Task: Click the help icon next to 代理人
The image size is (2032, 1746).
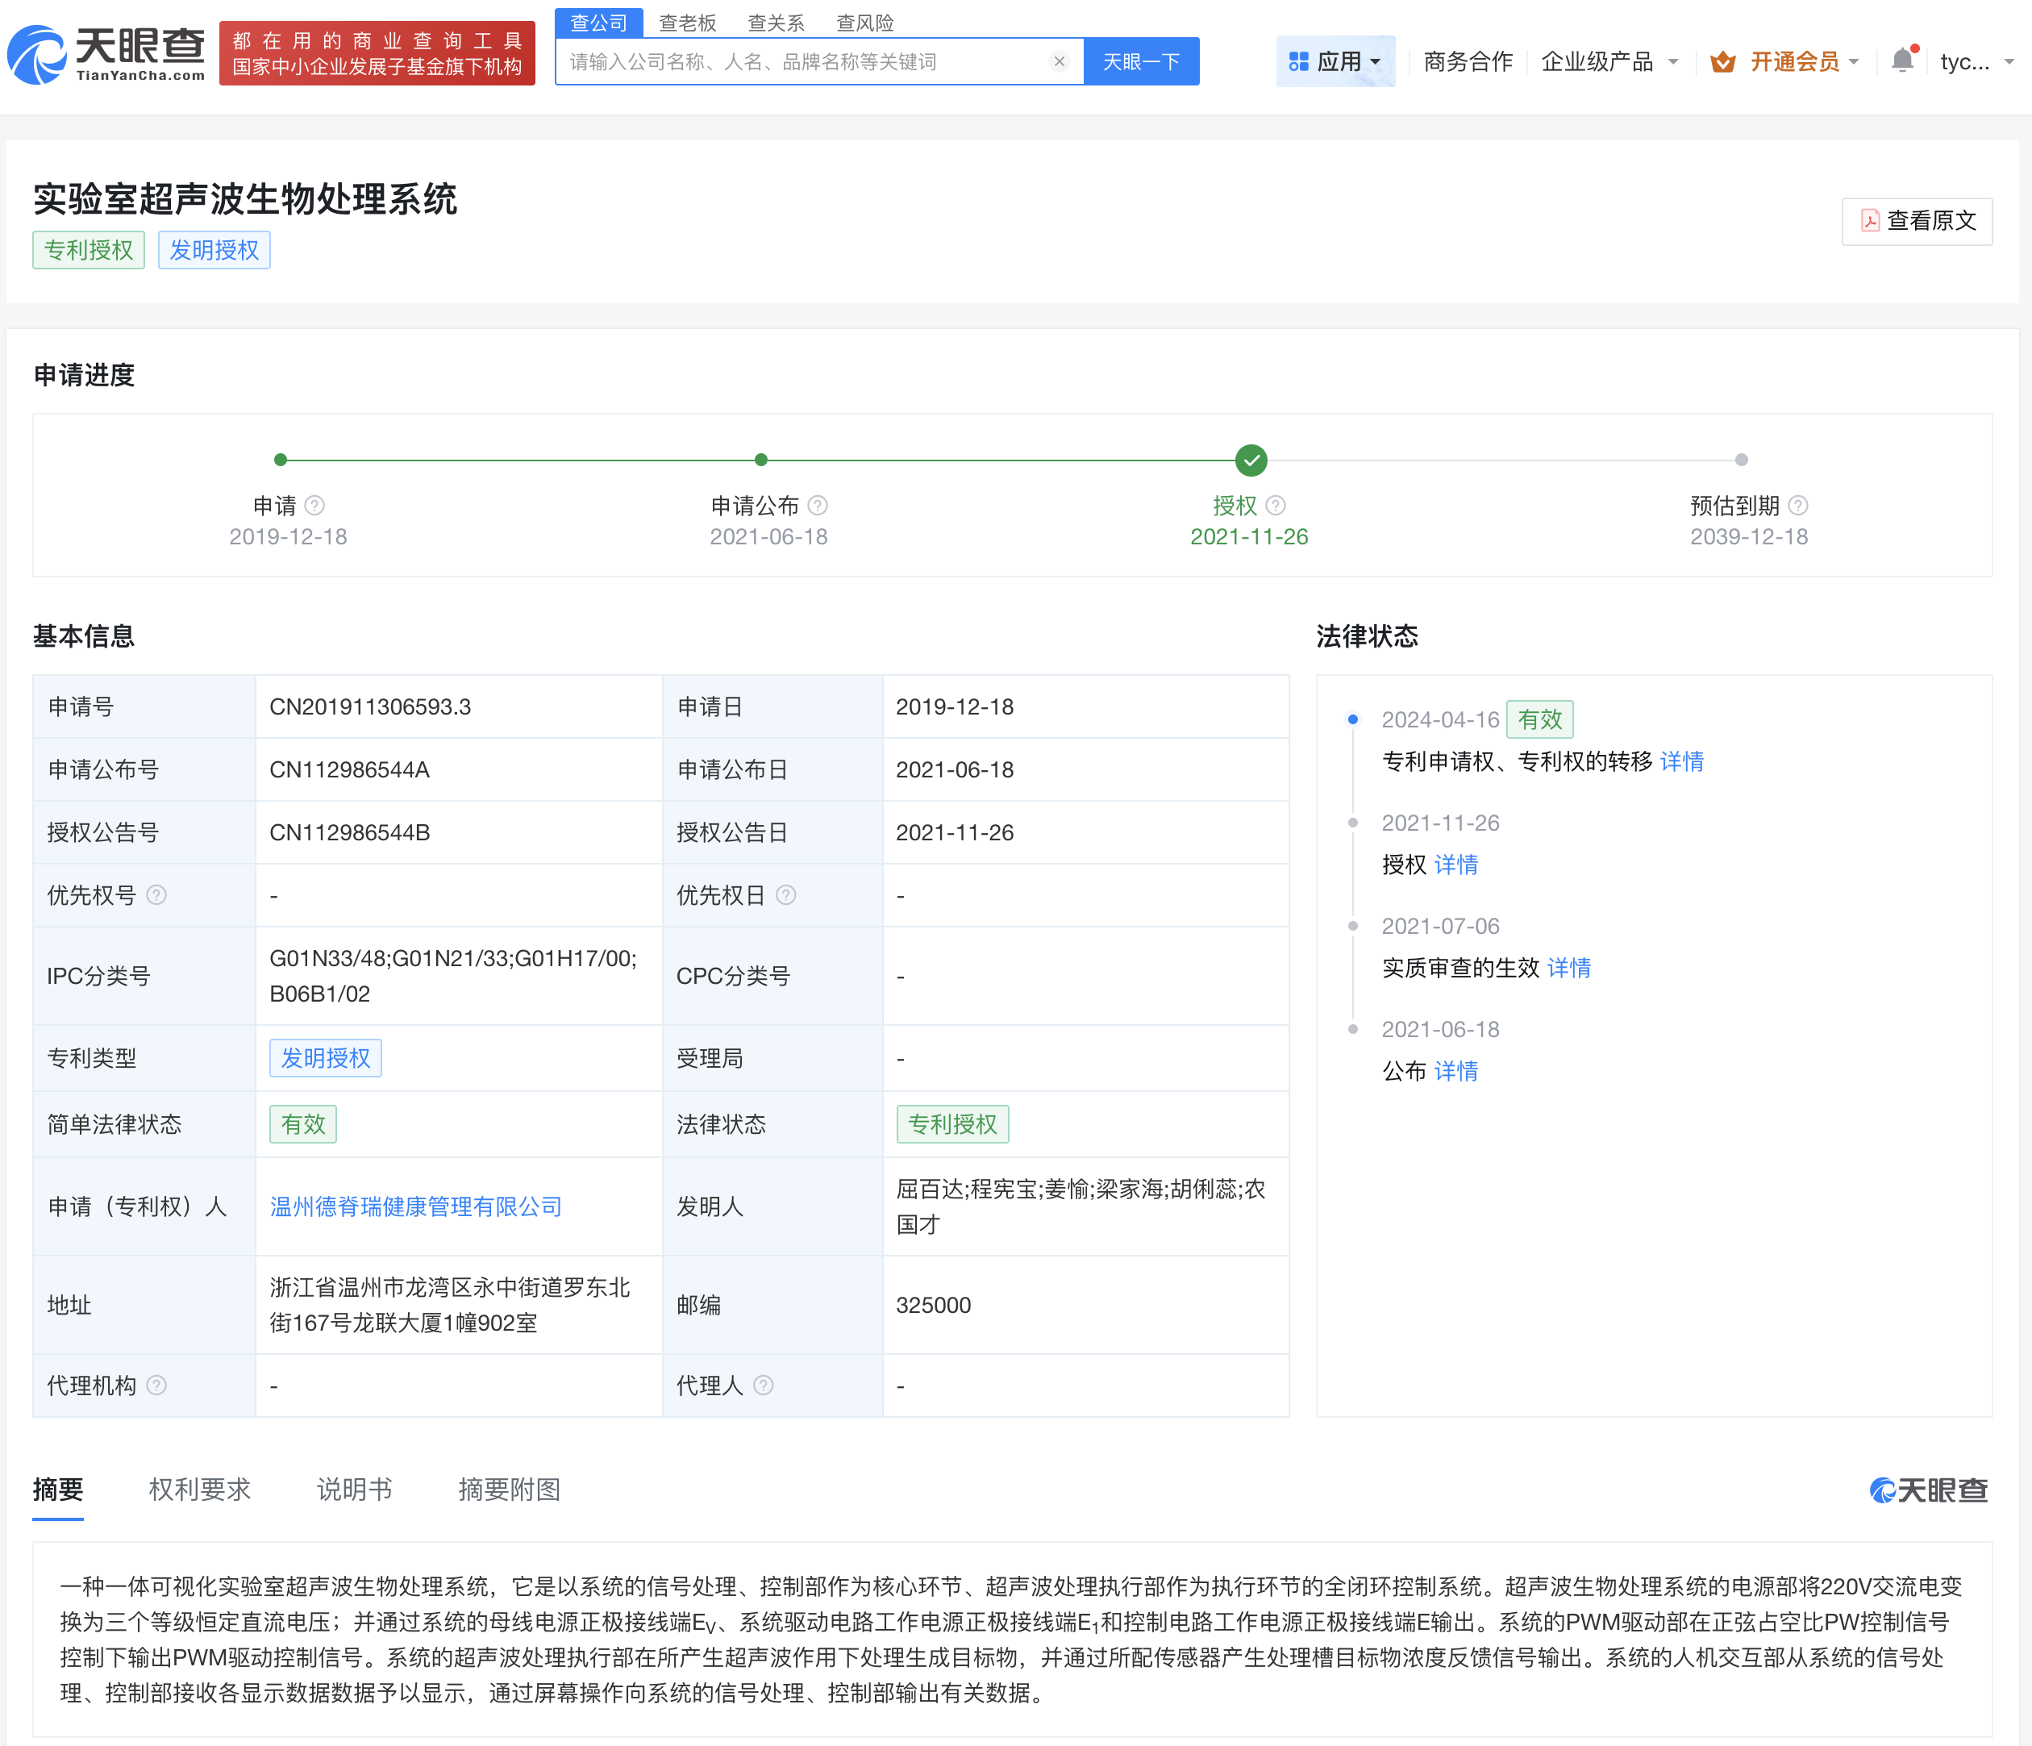Action: (x=764, y=1385)
